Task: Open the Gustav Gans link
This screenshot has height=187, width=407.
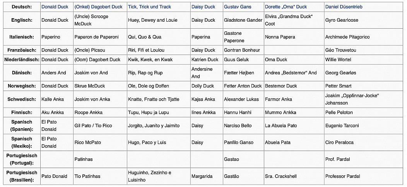Action: [x=238, y=7]
